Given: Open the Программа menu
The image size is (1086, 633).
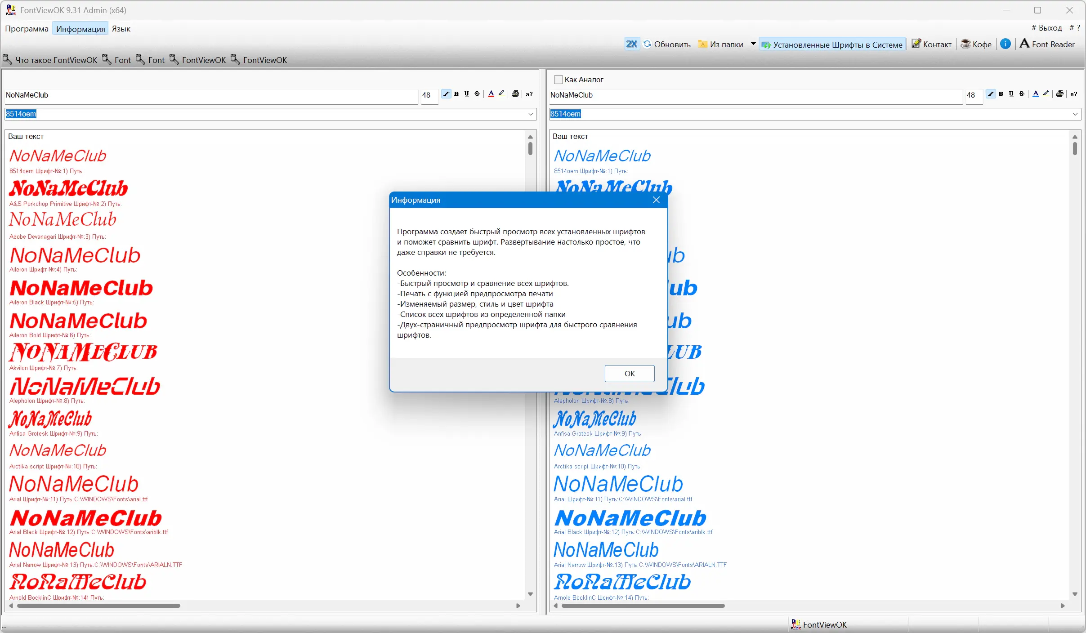Looking at the screenshot, I should (27, 29).
